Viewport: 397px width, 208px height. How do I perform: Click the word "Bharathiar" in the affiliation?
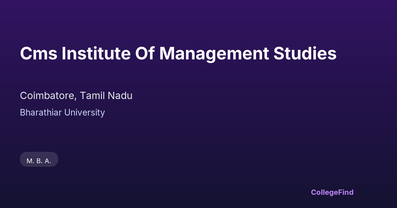(x=40, y=113)
